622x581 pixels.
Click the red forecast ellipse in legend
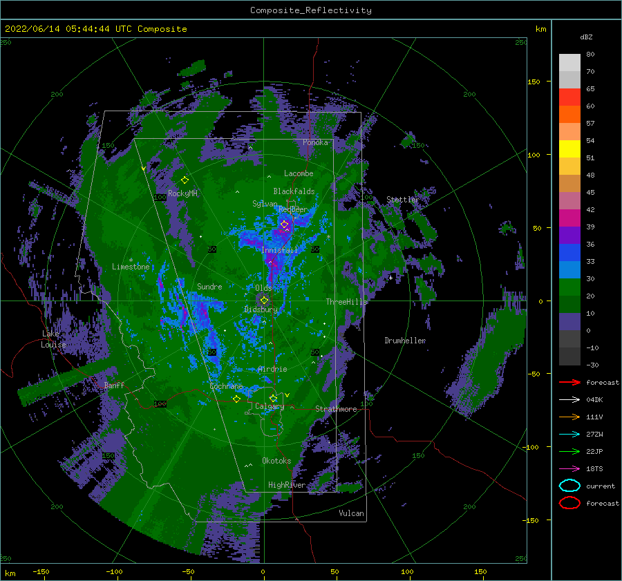[569, 503]
